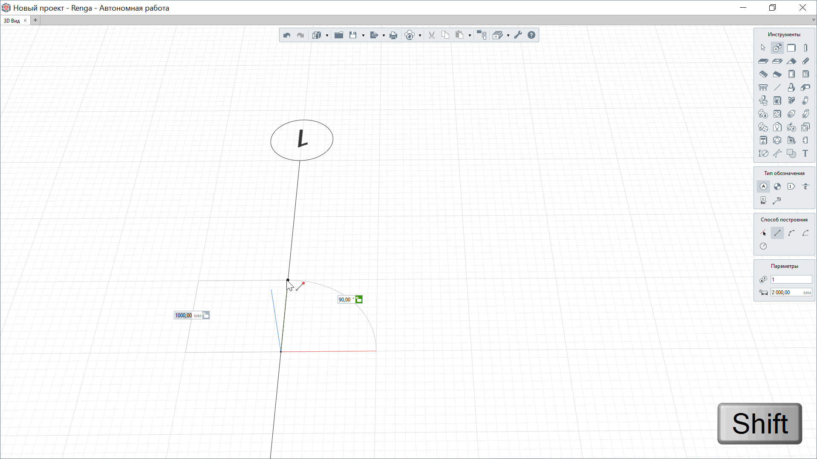Open dropdown next to Save icon
The height and width of the screenshot is (459, 817).
[x=363, y=35]
